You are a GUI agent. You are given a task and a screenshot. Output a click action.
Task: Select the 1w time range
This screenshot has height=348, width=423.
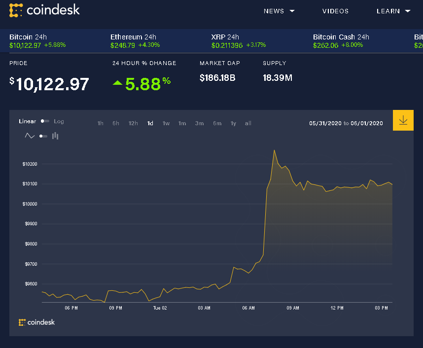[x=166, y=123]
